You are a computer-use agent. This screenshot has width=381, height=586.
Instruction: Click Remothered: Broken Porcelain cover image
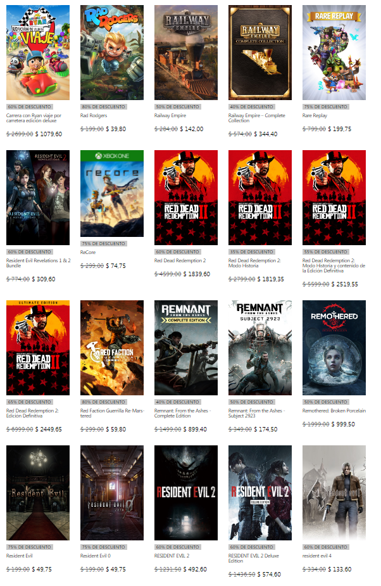pyautogui.click(x=334, y=348)
